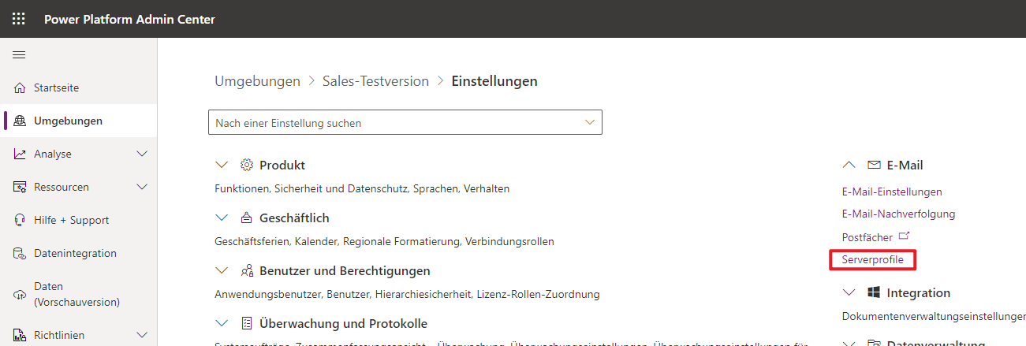This screenshot has width=1026, height=346.
Task: Click the Analyse chart icon
Action: (x=20, y=154)
